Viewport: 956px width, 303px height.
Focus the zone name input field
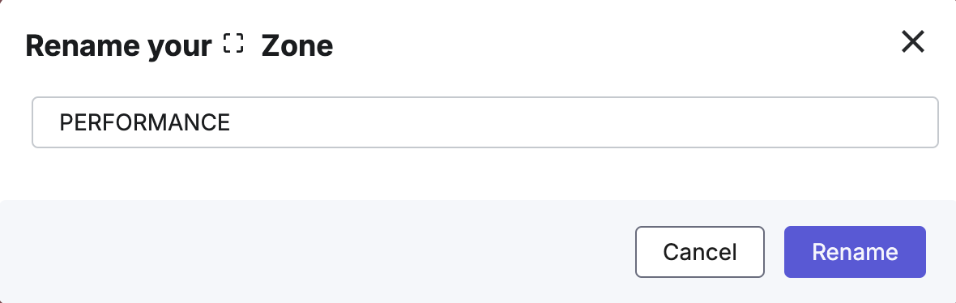pyautogui.click(x=484, y=122)
